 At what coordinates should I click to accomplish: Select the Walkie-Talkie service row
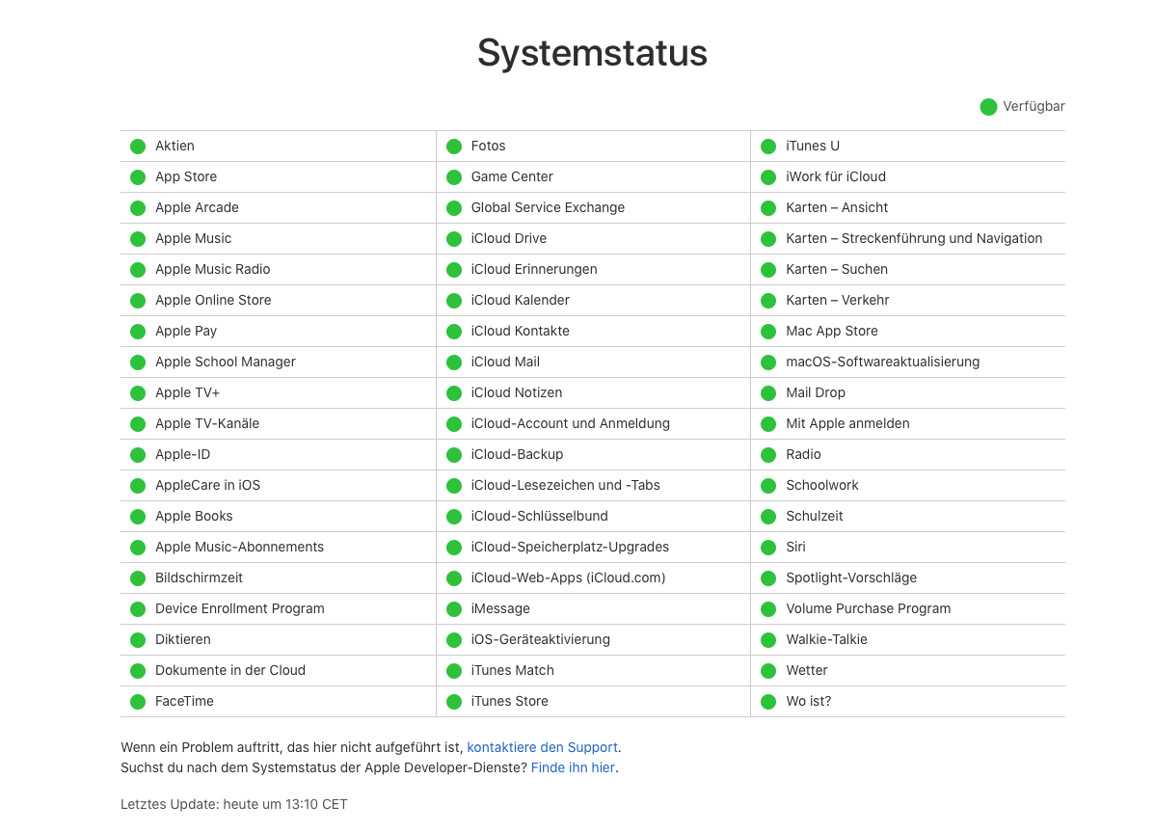pyautogui.click(x=826, y=640)
